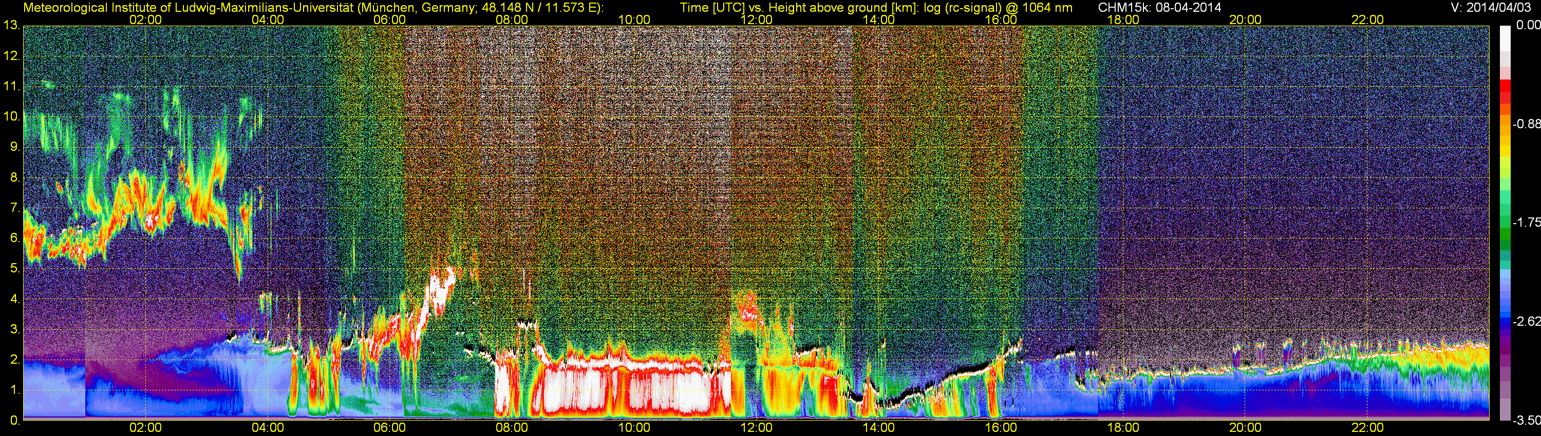Image resolution: width=1541 pixels, height=436 pixels.
Task: Click the 02:00 label on top time axis
Action: pos(145,19)
